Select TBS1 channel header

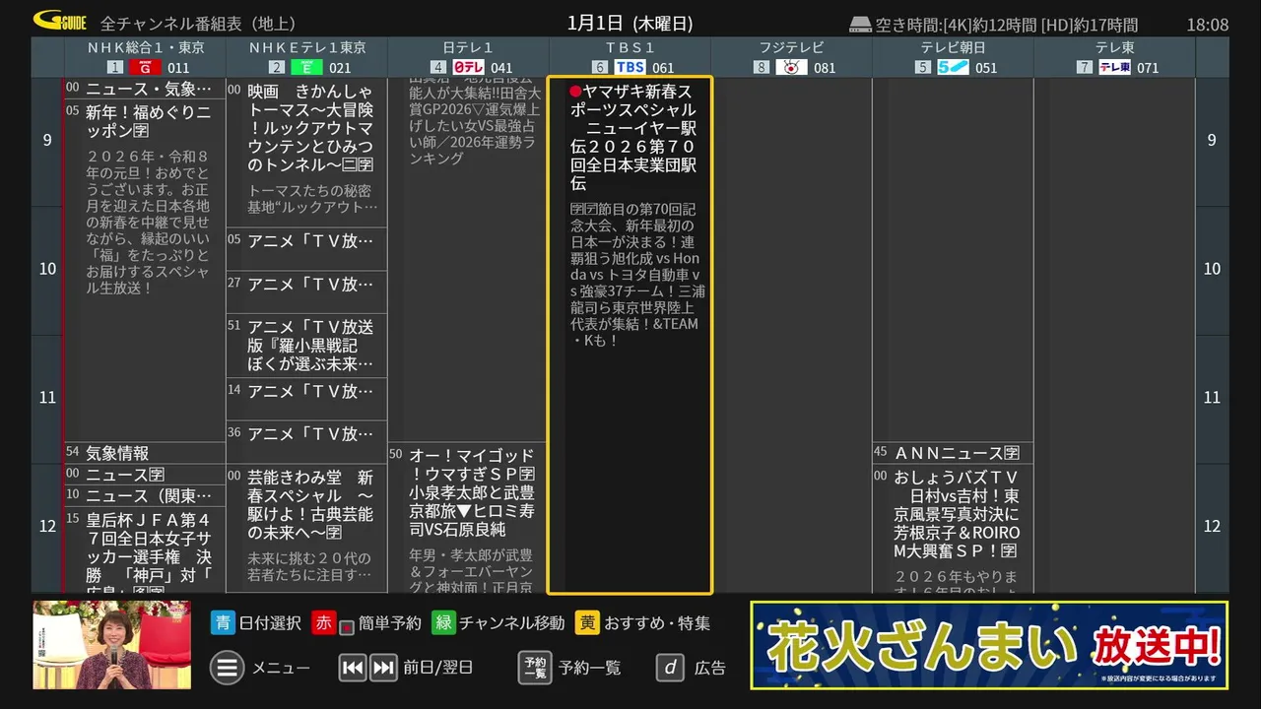tap(630, 58)
